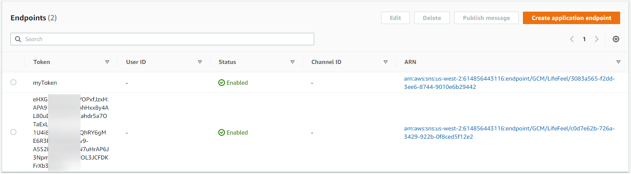Open the ARN link ending in 0f8ced5f12e2

pos(509,132)
